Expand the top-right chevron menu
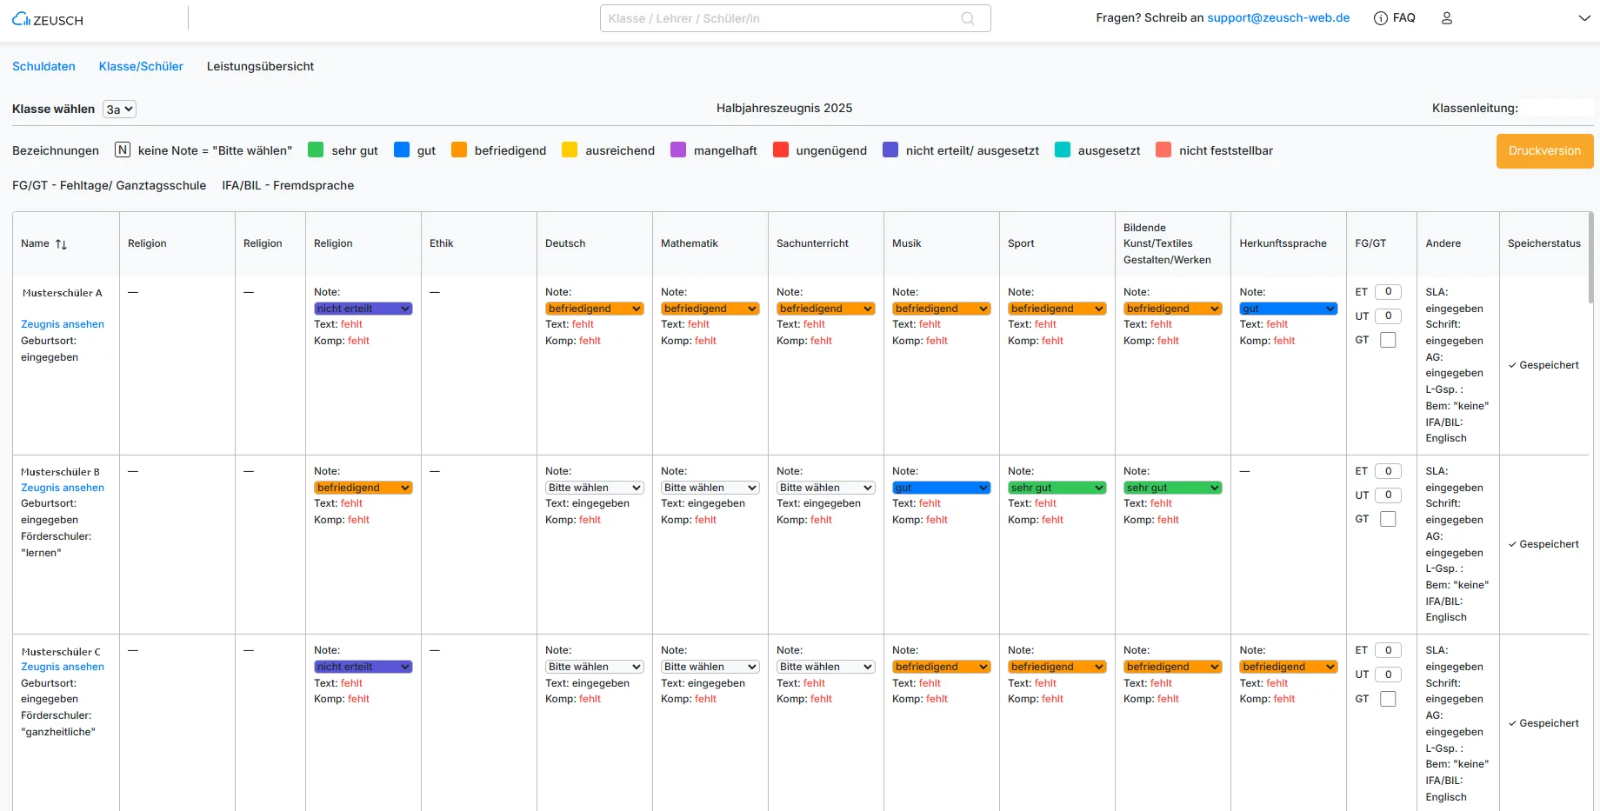1600x811 pixels. [x=1583, y=18]
